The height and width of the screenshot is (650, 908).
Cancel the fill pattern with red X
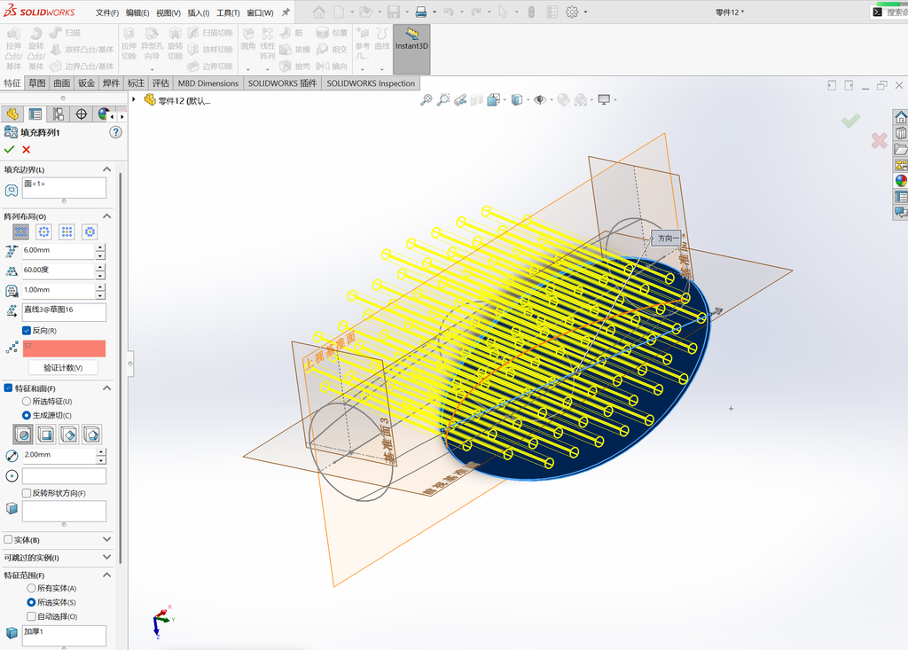[x=26, y=150]
